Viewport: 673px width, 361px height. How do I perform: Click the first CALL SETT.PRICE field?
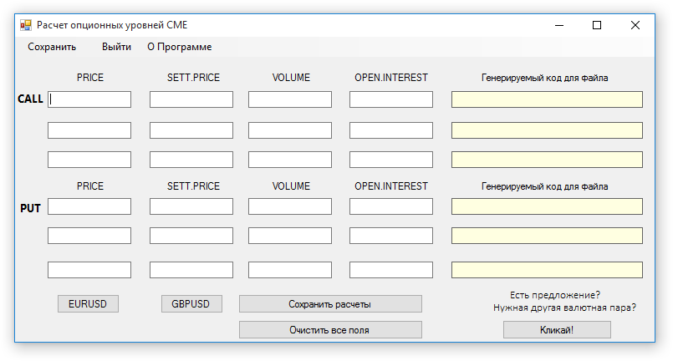pyautogui.click(x=191, y=99)
